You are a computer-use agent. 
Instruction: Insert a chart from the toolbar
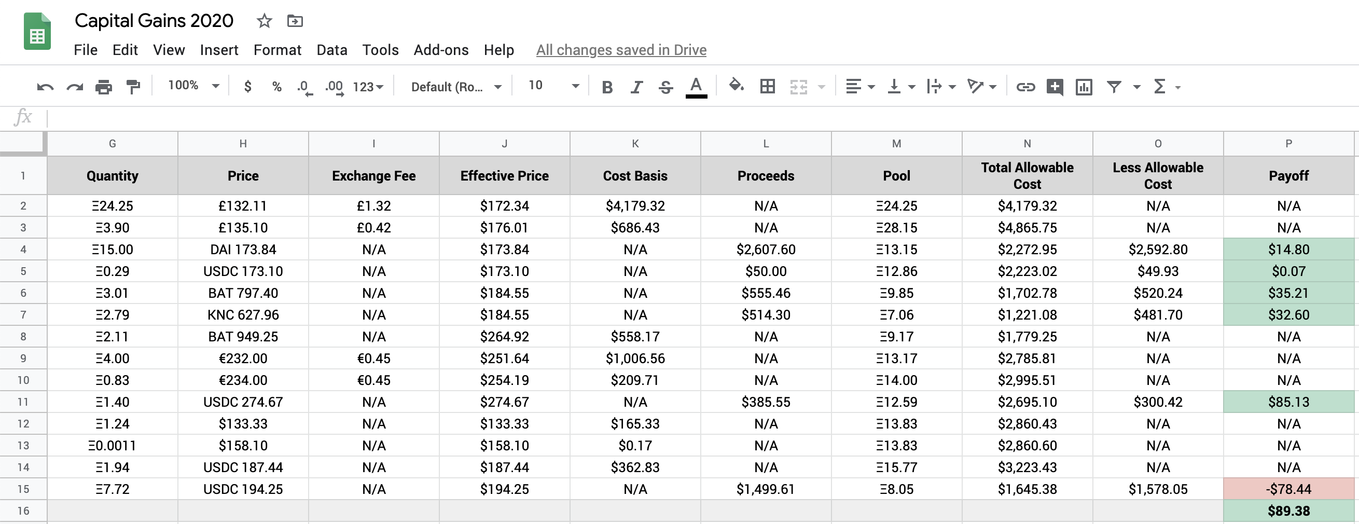pos(1084,87)
